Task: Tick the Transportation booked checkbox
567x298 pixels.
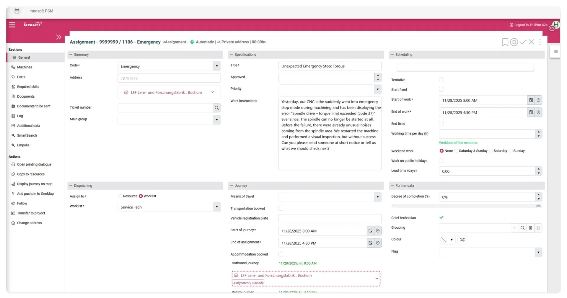Action: [x=281, y=208]
